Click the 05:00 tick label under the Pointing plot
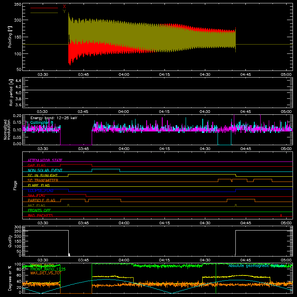Viewport: 297px width, 297px height. click(x=286, y=75)
